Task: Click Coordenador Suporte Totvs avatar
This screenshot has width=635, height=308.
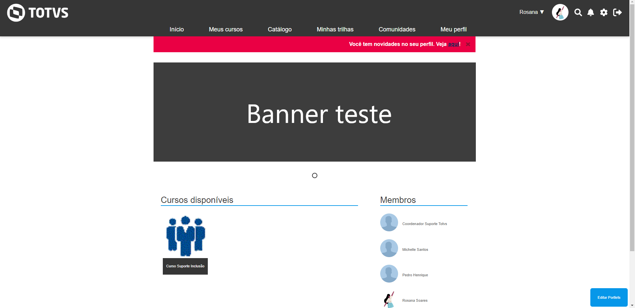Action: [389, 222]
